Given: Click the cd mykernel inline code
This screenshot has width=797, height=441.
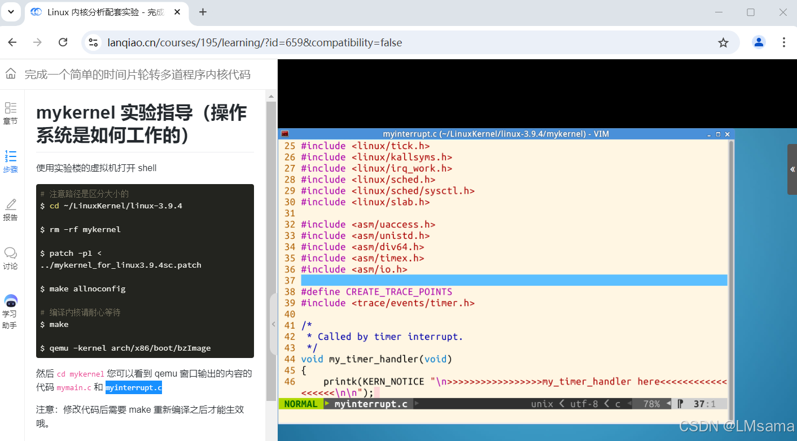Looking at the screenshot, I should [x=80, y=374].
